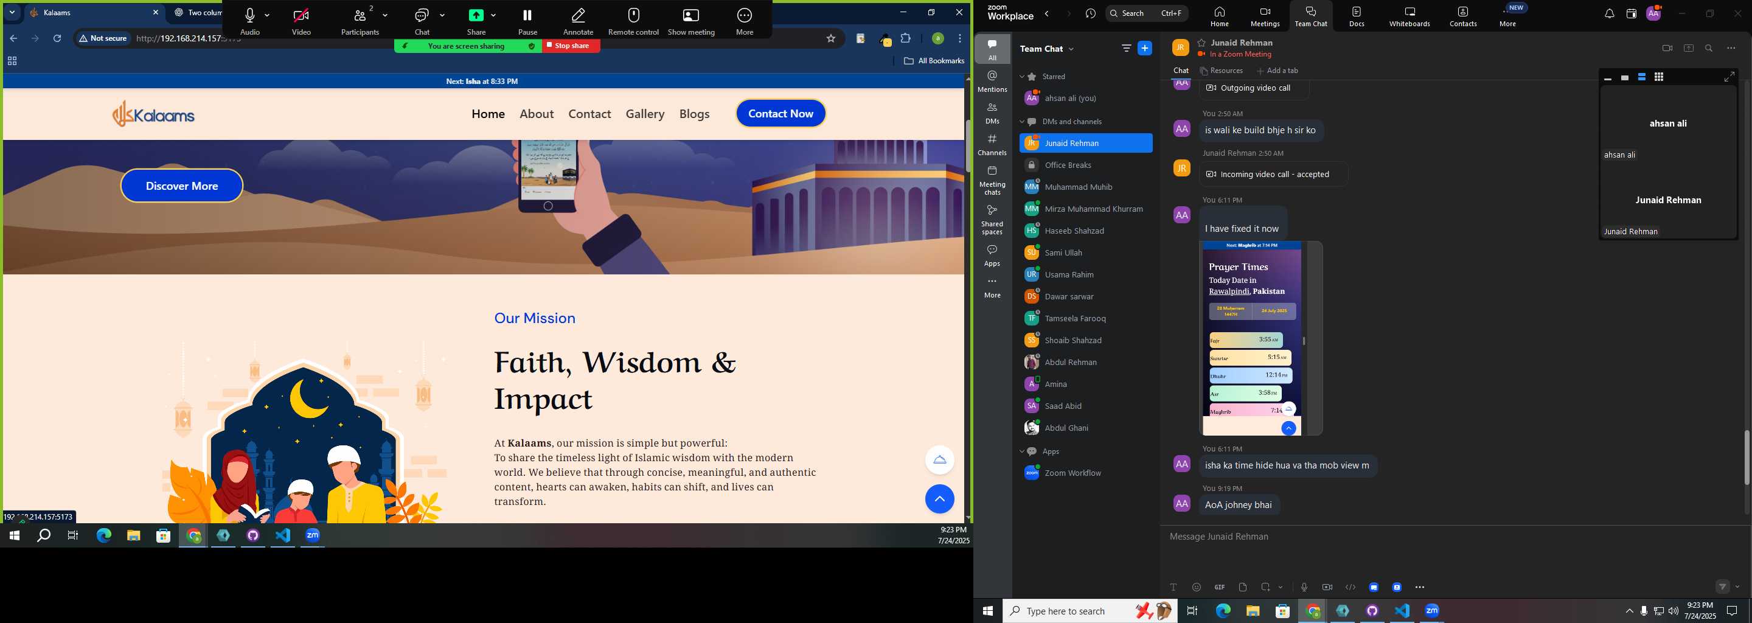Image resolution: width=1752 pixels, height=623 pixels.
Task: Open Participants panel in meeting toolbar
Action: coord(360,19)
